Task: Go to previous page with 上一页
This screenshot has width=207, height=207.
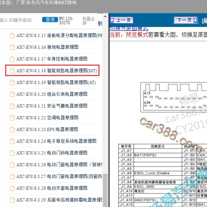Action: click(x=121, y=20)
